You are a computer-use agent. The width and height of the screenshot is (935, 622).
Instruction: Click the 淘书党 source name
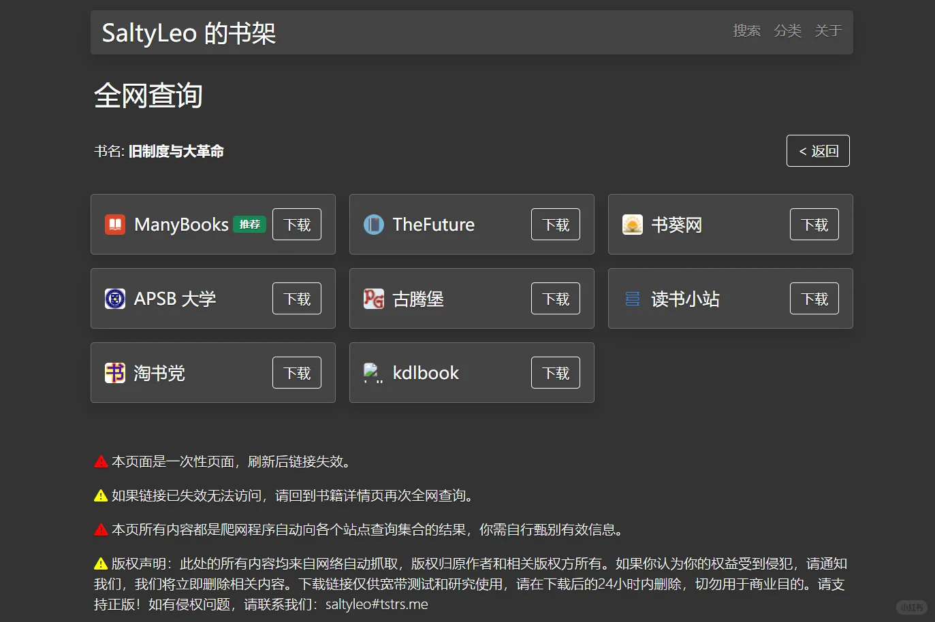pos(159,373)
